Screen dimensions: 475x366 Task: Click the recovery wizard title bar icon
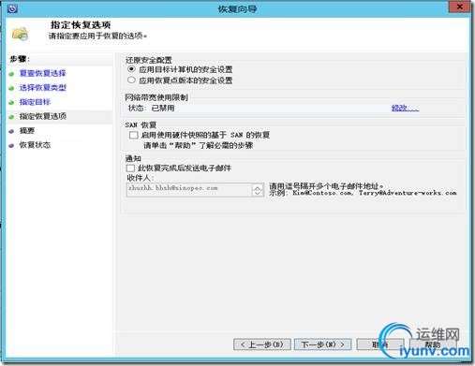[x=12, y=8]
